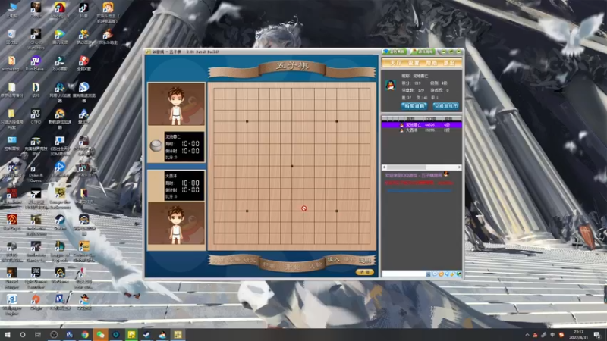
Task: Open WeChat from the taskbar
Action: coord(100,334)
